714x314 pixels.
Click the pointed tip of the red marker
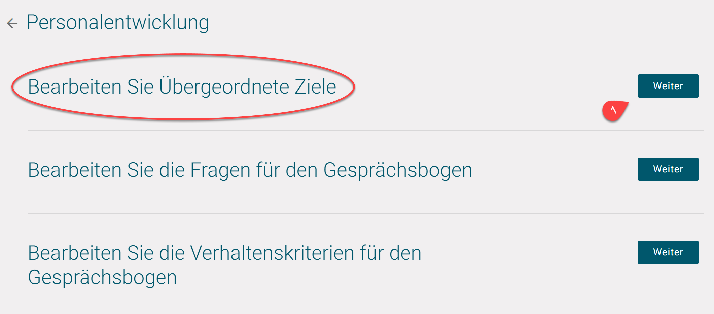pyautogui.click(x=627, y=103)
